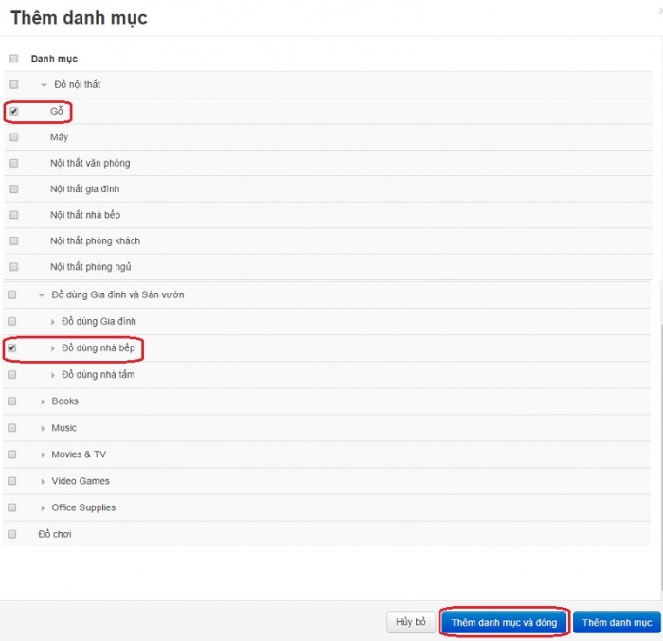Check the Video Games checkbox

coord(11,481)
